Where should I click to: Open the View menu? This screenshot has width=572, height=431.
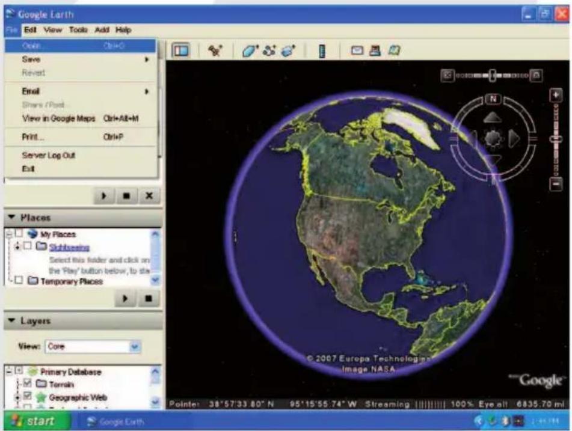tap(53, 30)
